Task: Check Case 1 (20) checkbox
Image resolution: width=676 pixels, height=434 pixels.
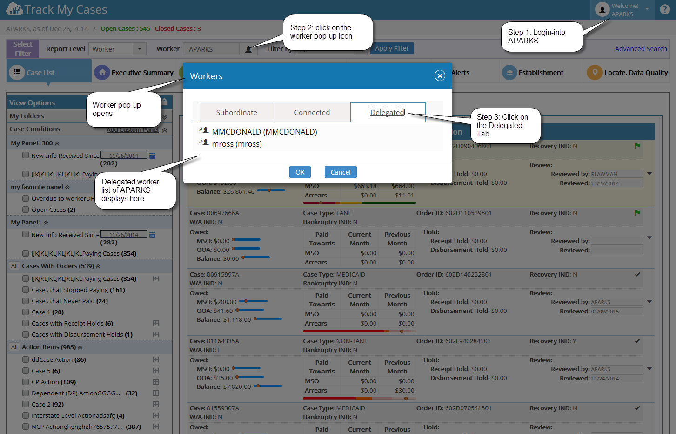Action: click(x=26, y=312)
